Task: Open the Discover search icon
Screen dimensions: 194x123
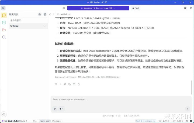Action: click(4, 37)
